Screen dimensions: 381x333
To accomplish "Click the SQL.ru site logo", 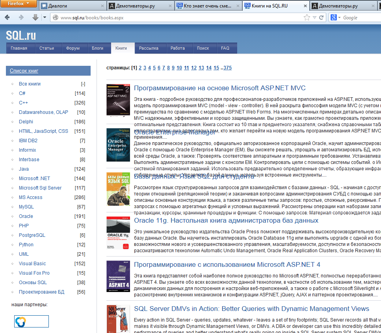I will point(21,35).
